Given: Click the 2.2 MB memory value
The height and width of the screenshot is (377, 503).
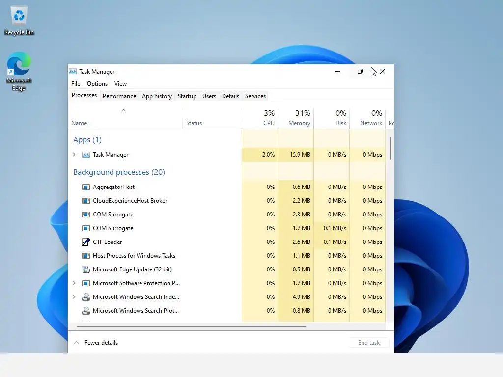Looking at the screenshot, I should click(x=301, y=201).
